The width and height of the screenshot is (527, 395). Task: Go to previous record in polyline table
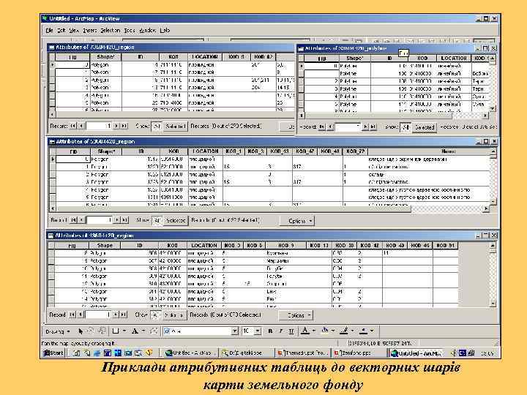coord(331,127)
